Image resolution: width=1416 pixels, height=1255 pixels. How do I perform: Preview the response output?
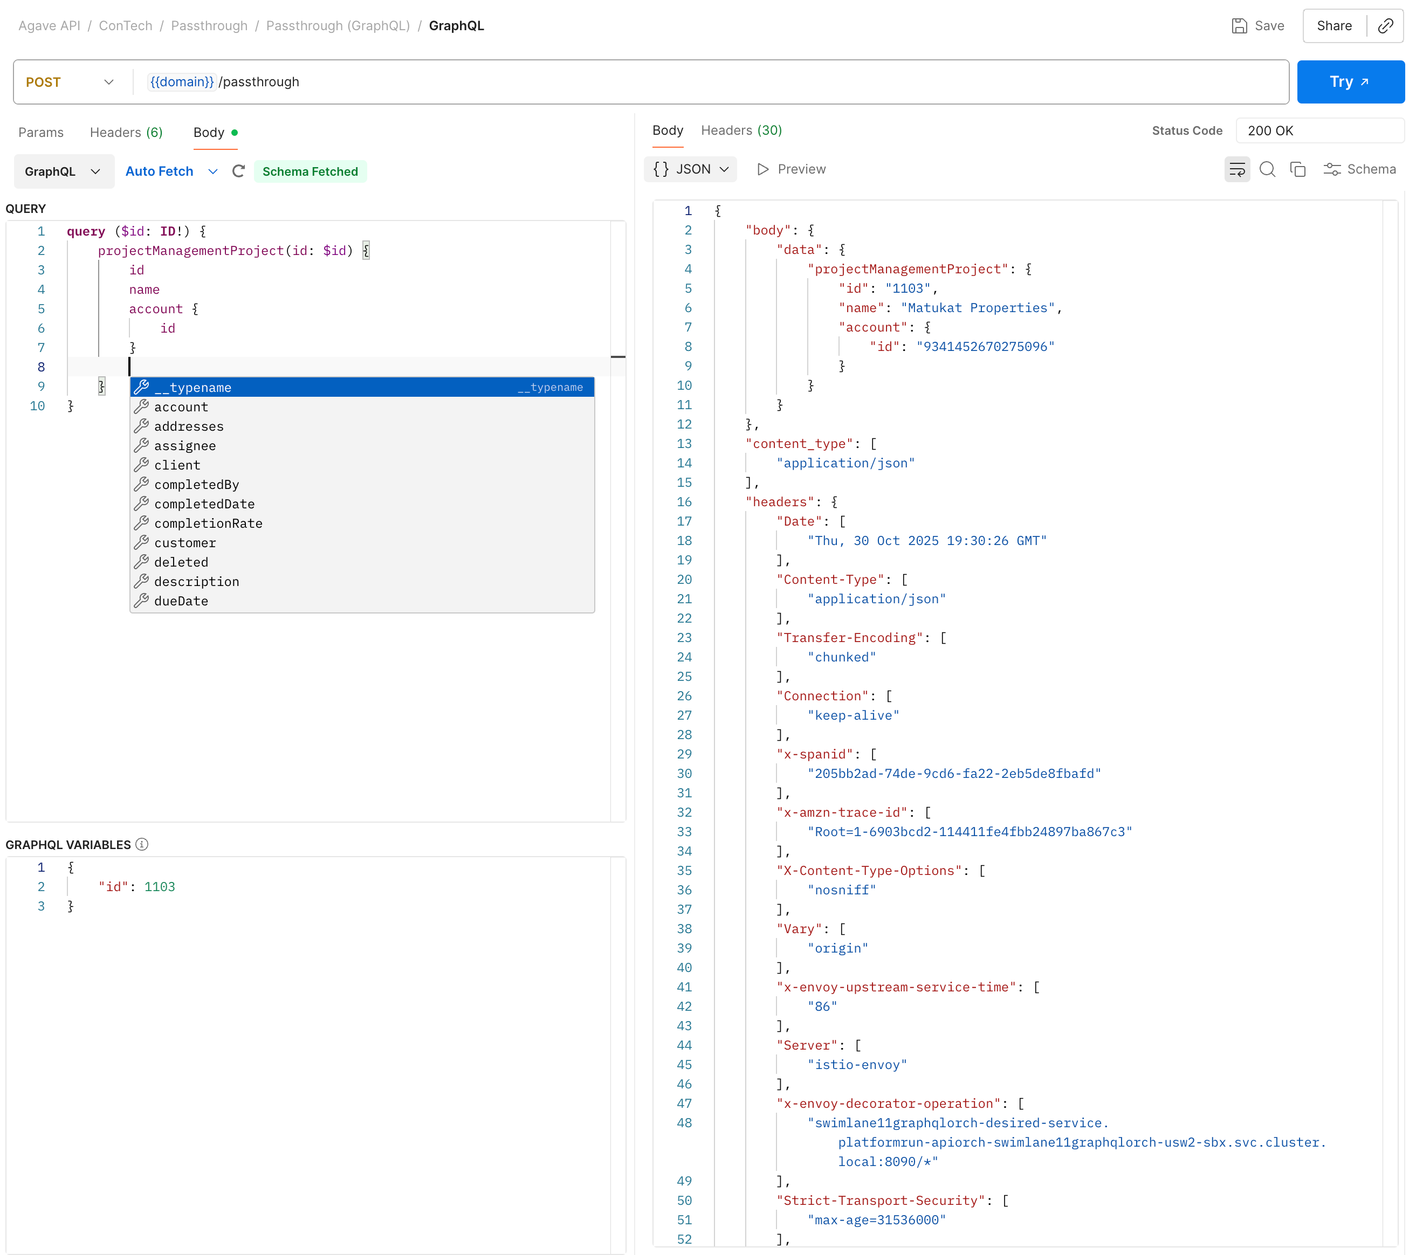pyautogui.click(x=791, y=169)
